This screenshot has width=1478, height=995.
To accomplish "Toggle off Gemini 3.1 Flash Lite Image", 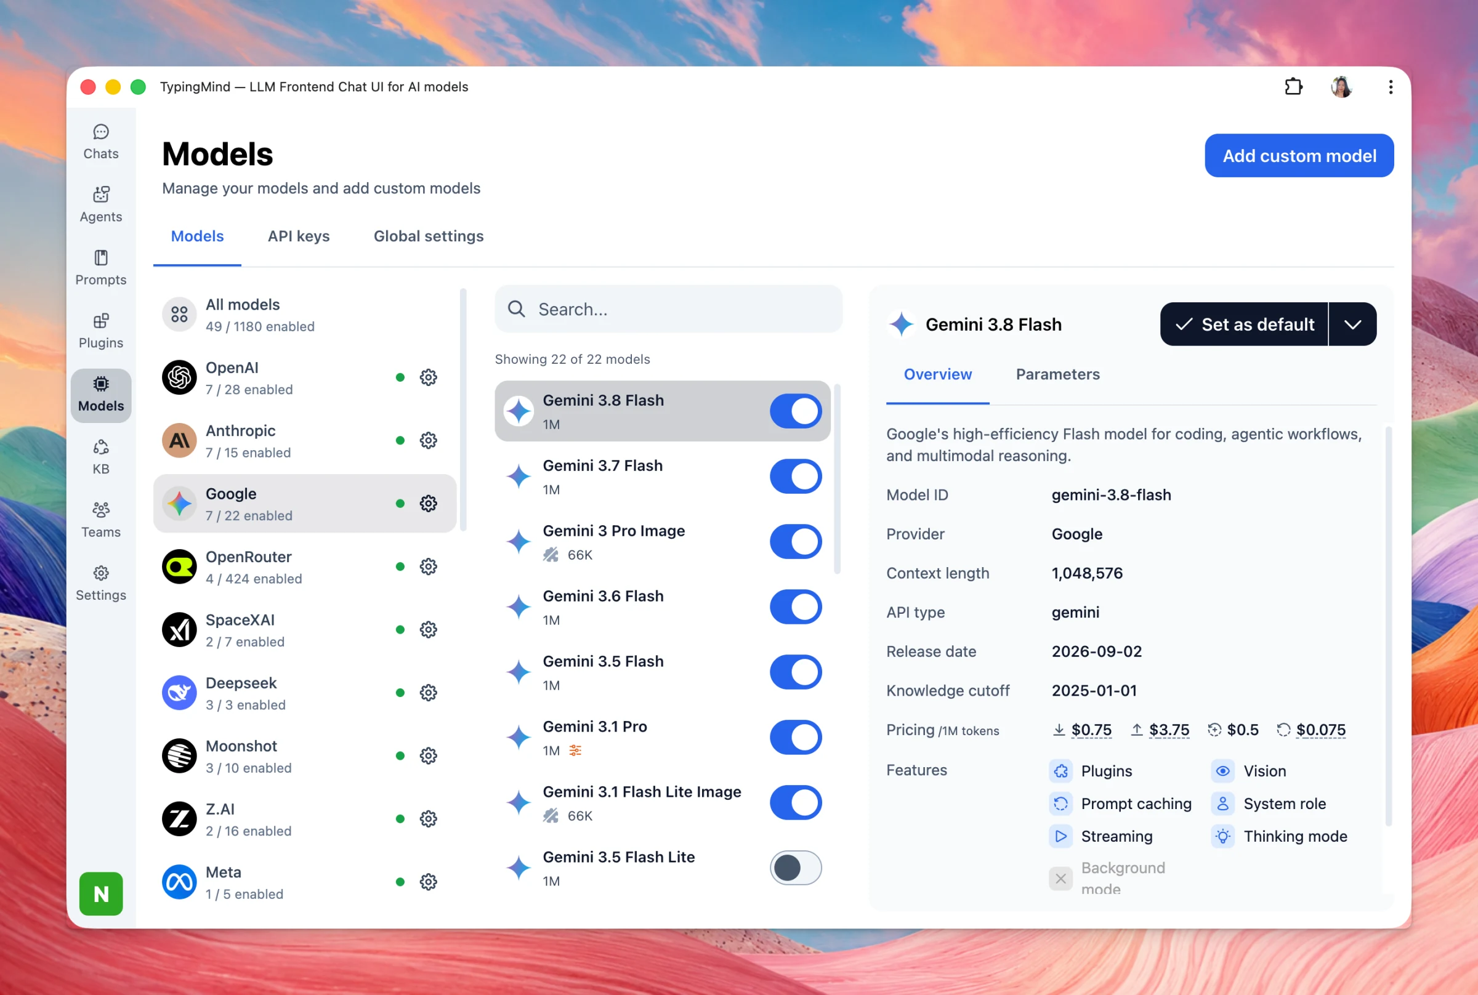I will (x=796, y=803).
